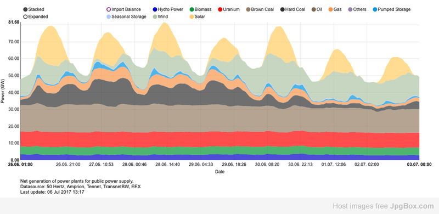The width and height of the screenshot is (439, 214).
Task: Click the Oil legend marker
Action: (x=313, y=9)
